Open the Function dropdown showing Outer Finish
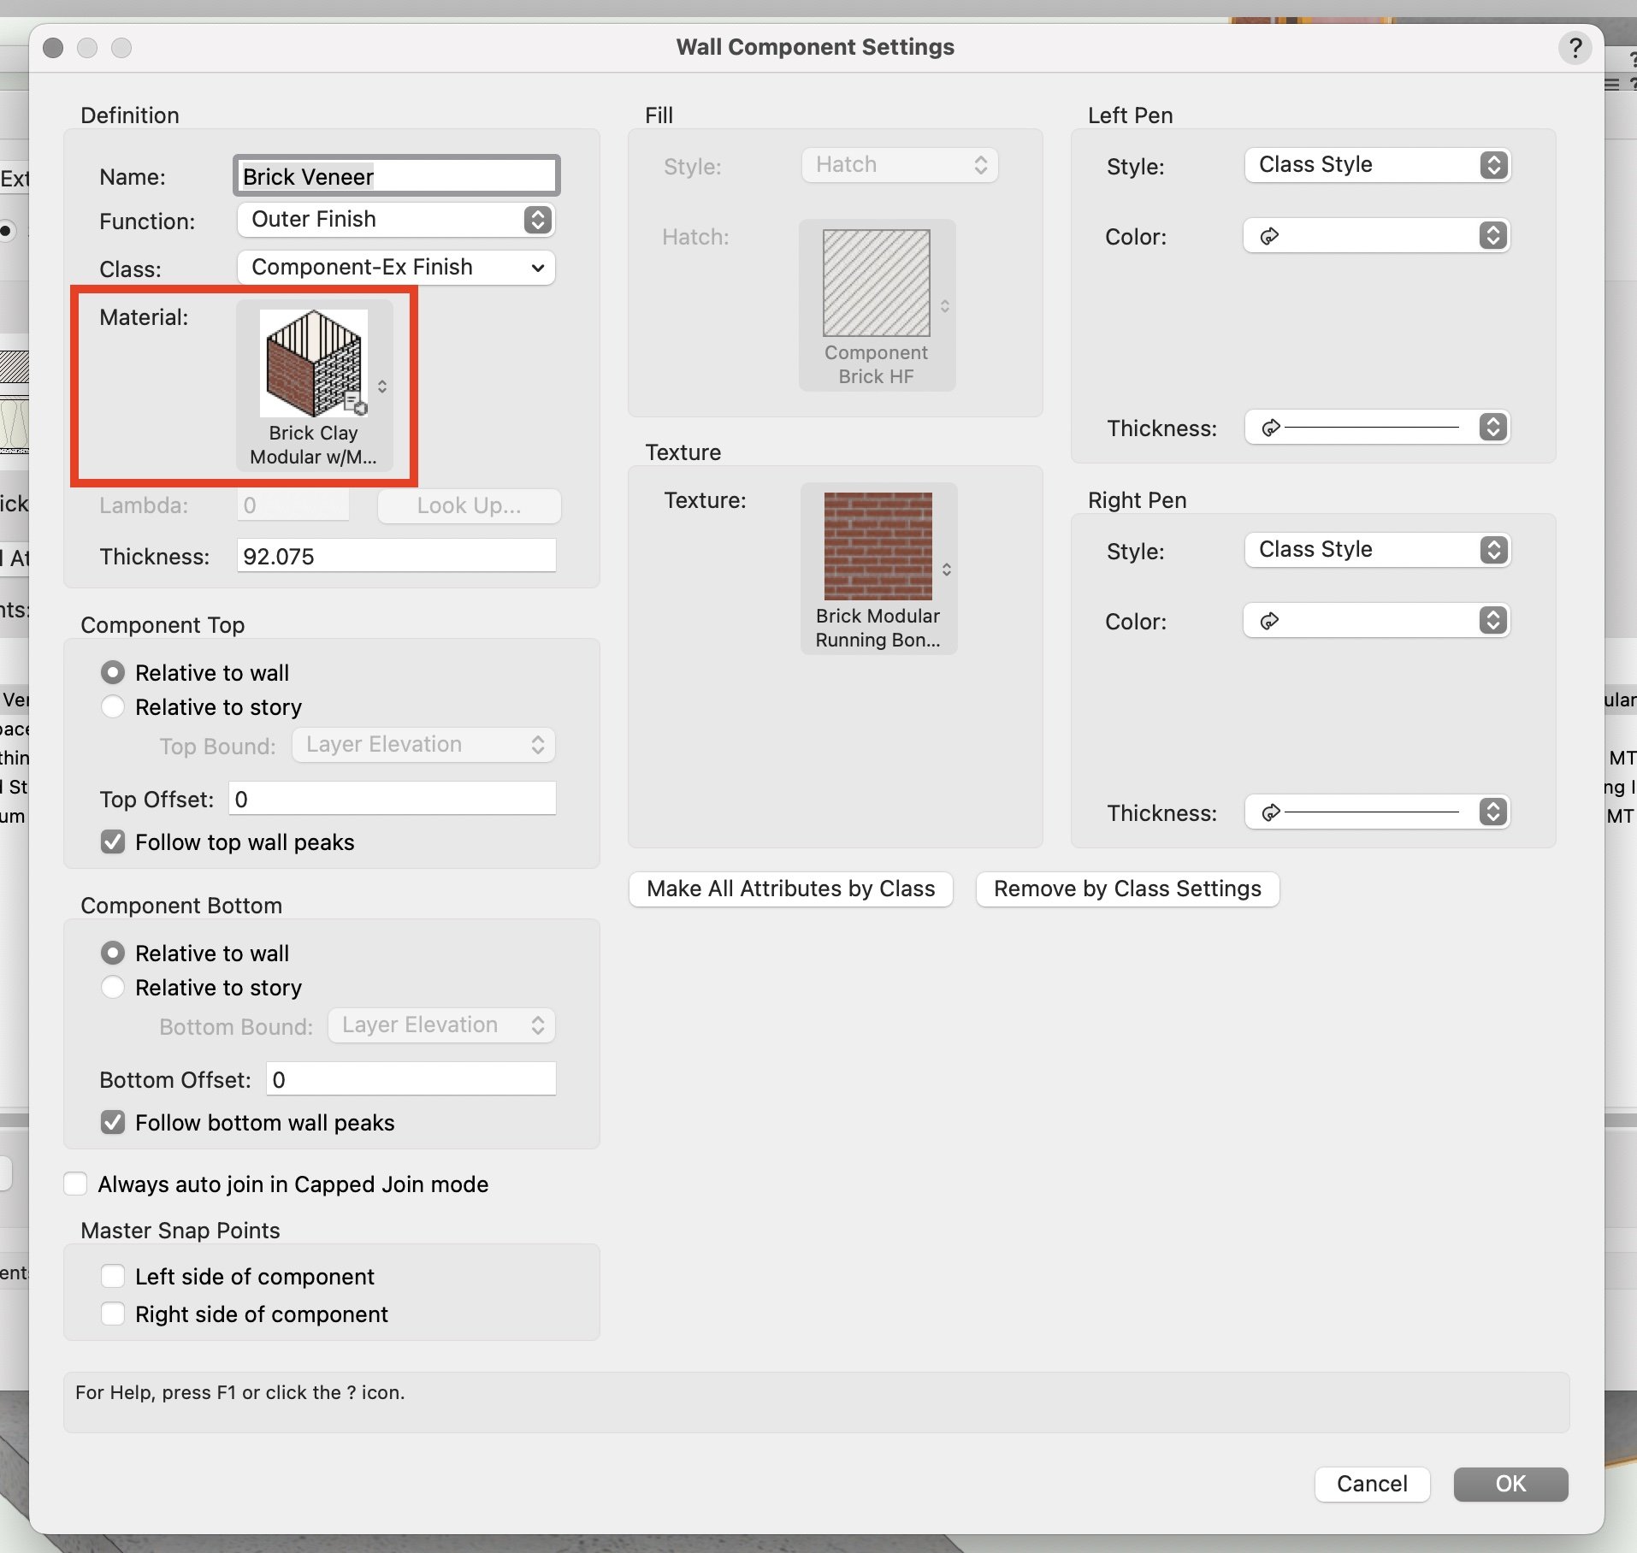Viewport: 1637px width, 1553px height. coord(396,220)
